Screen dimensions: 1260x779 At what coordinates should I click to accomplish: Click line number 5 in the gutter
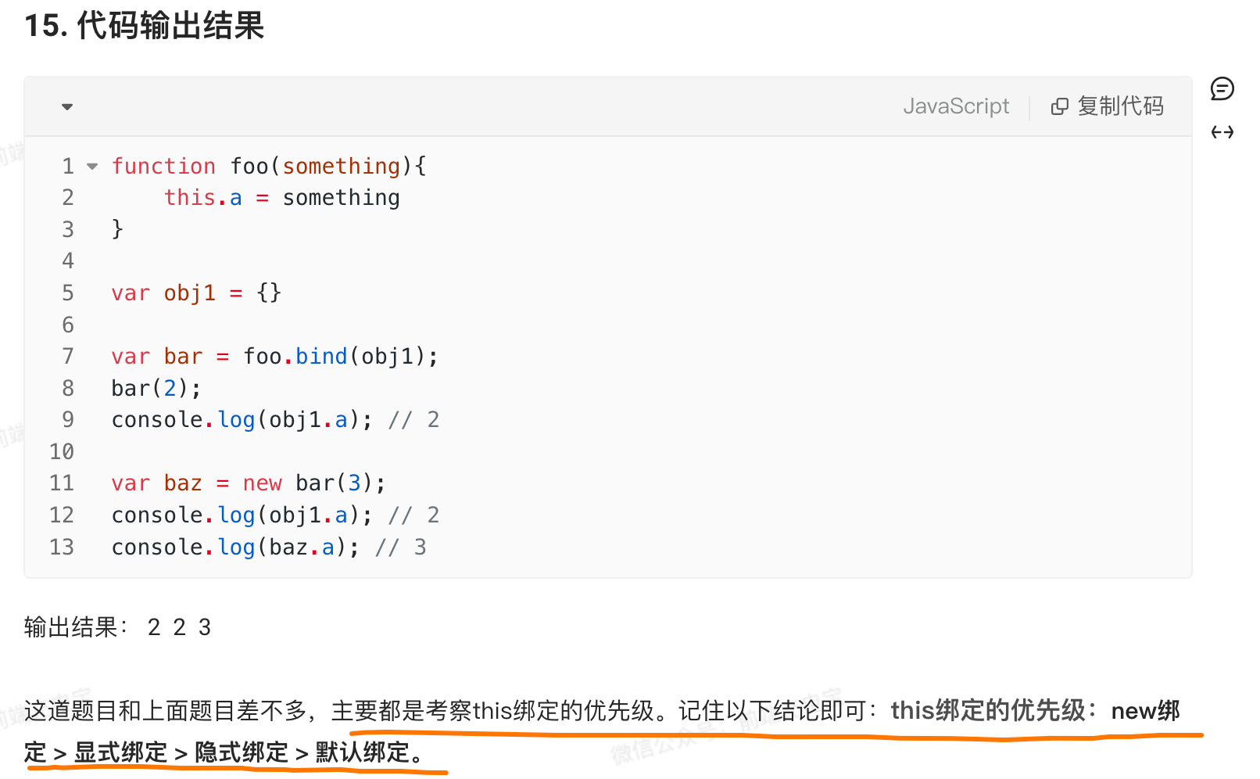pyautogui.click(x=68, y=293)
